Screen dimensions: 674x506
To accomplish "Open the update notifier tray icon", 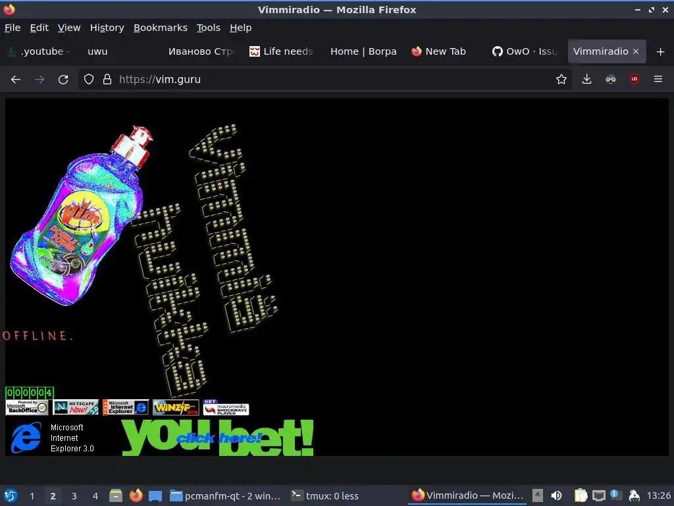I will click(615, 495).
